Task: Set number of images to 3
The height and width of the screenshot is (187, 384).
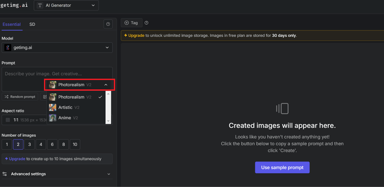Action: (x=30, y=144)
